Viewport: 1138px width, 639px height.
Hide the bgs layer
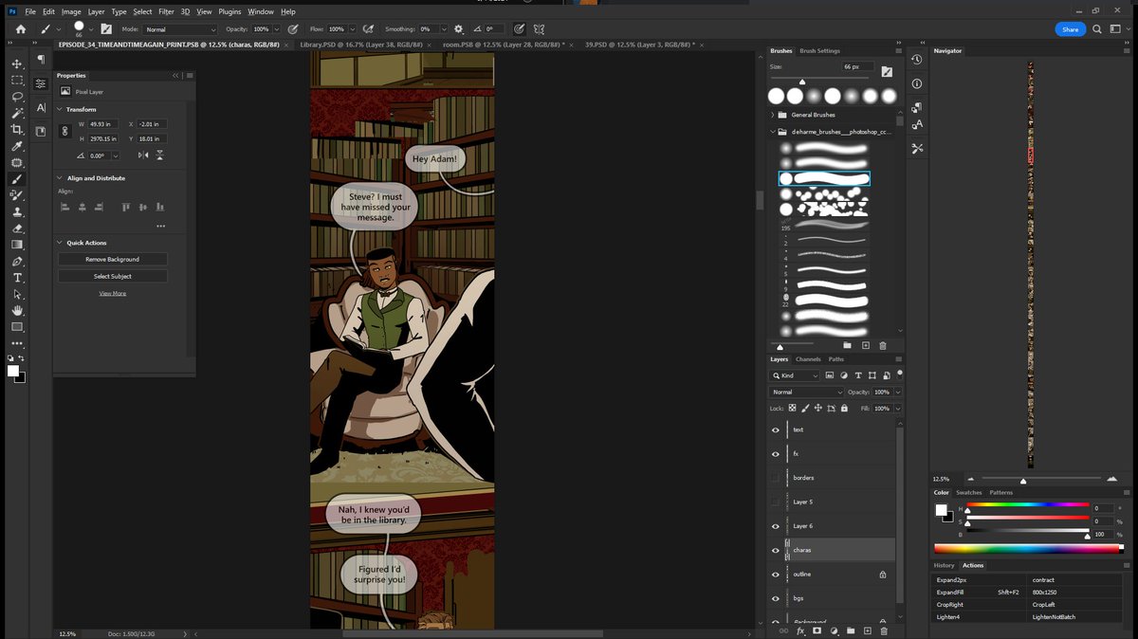click(x=776, y=598)
